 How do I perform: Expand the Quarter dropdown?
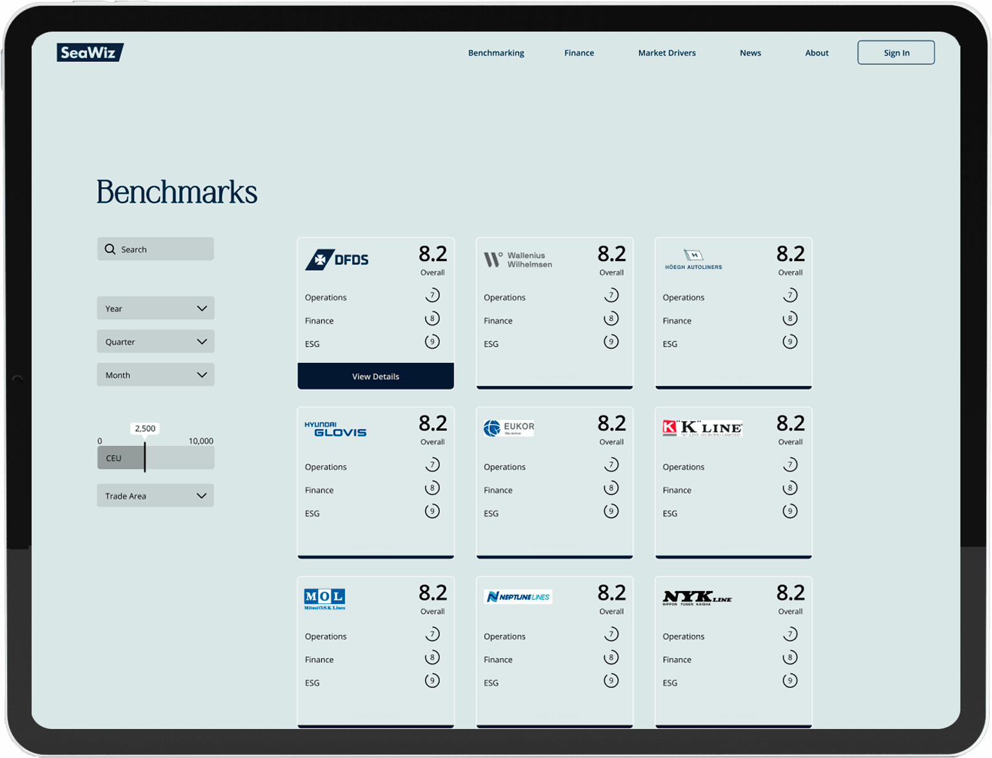tap(155, 342)
